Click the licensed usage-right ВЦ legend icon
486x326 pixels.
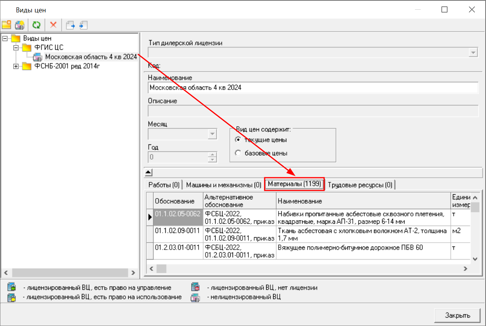(x=12, y=297)
